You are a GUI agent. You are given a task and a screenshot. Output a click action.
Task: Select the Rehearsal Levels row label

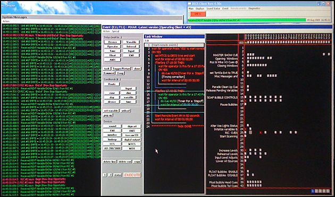(228, 154)
